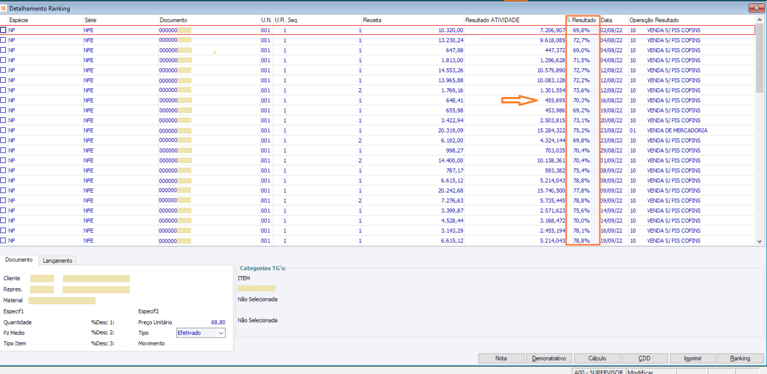This screenshot has height=374, width=767.
Task: Select the receita value 7.276,63
Action: (452, 200)
